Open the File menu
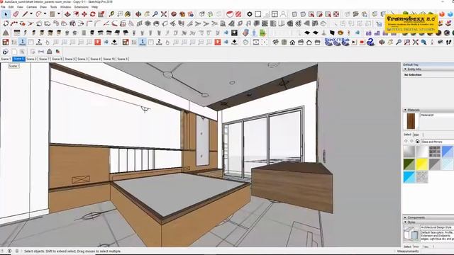 [3, 7]
